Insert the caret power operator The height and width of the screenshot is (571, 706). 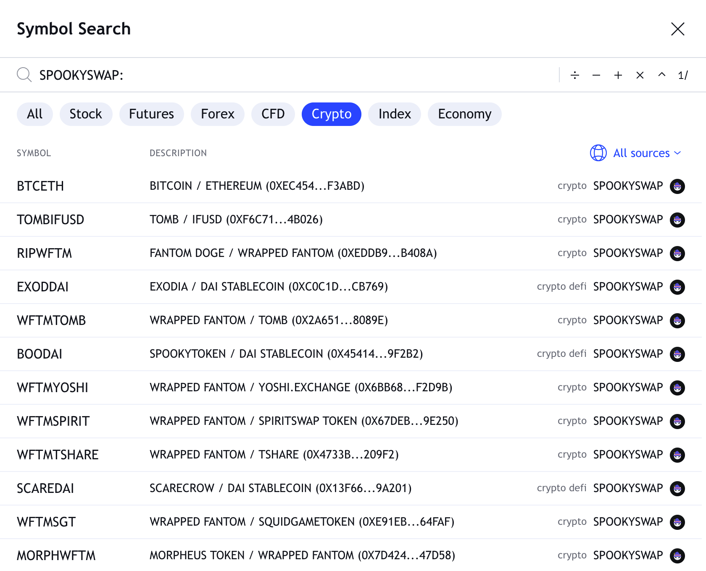pos(662,75)
